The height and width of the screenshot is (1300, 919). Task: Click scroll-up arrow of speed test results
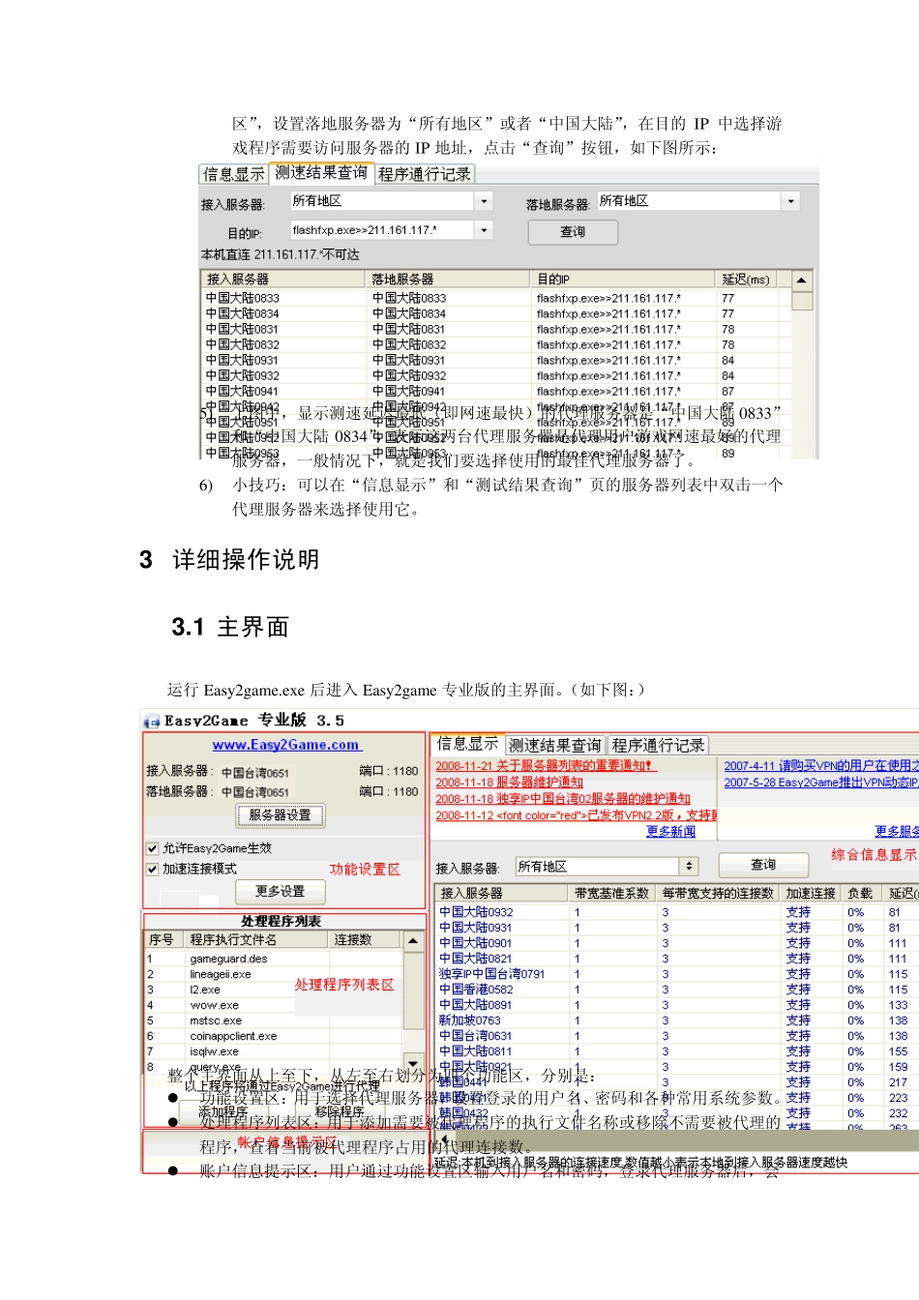click(801, 281)
